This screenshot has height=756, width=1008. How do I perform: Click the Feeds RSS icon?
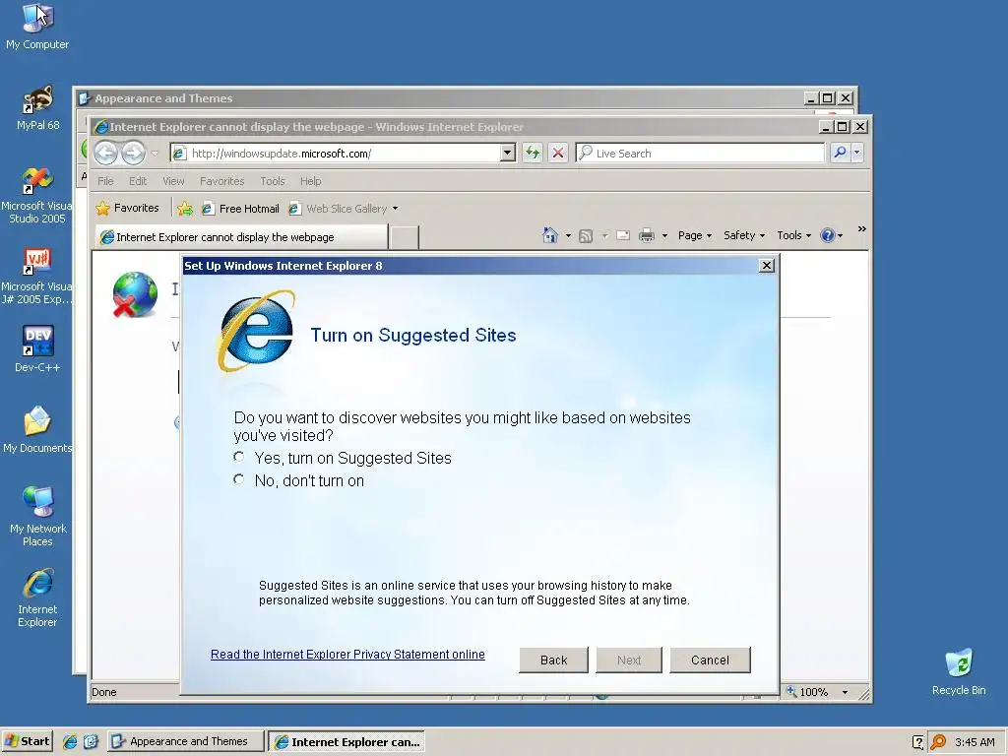coord(586,236)
